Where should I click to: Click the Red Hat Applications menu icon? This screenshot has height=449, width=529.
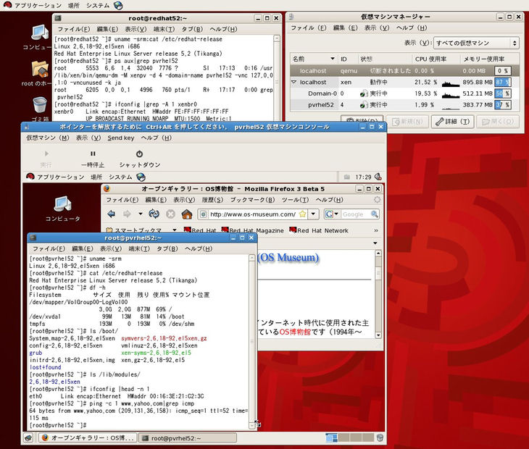(7, 5)
